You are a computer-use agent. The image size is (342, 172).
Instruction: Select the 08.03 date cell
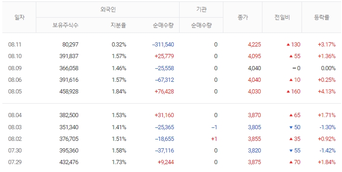15,127
